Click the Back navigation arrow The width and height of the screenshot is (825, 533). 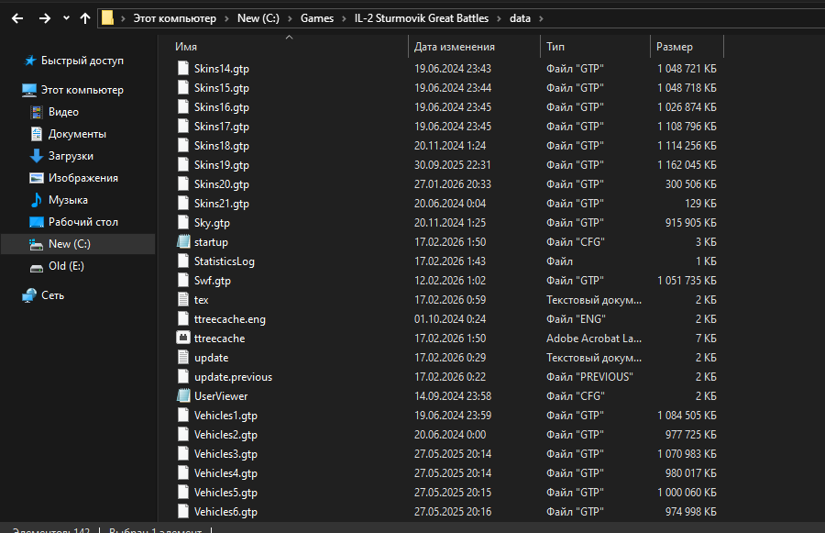point(17,17)
